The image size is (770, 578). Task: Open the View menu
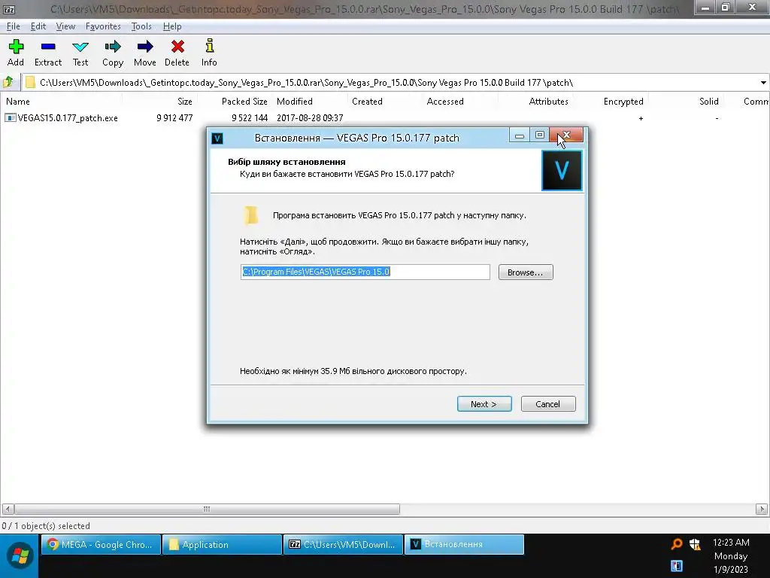[x=65, y=26]
